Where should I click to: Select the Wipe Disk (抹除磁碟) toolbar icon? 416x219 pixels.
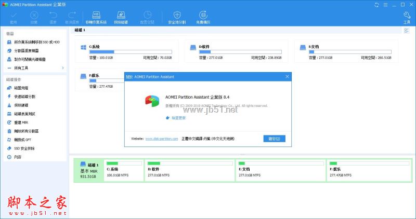(121, 18)
